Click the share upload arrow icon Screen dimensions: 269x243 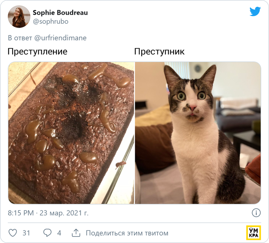(x=76, y=233)
